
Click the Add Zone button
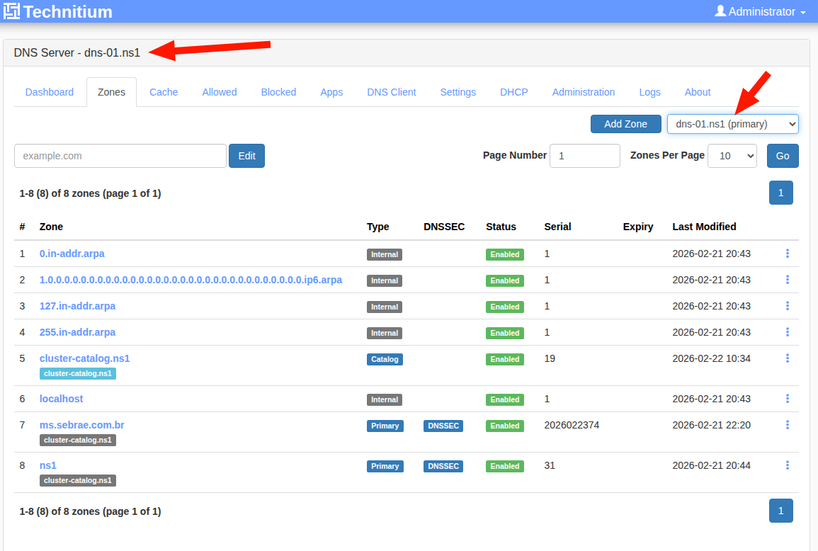pyautogui.click(x=625, y=124)
